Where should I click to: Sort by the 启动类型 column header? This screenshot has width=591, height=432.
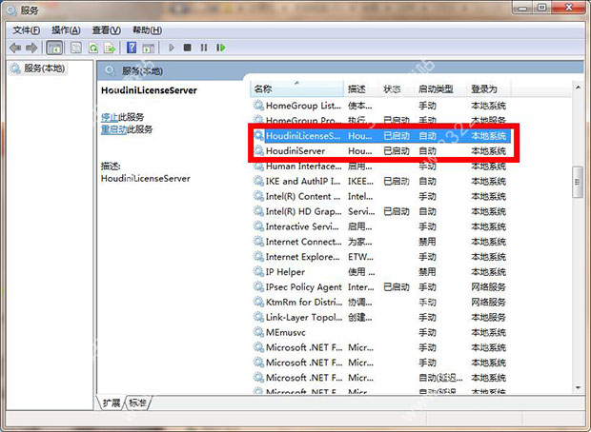(x=440, y=88)
